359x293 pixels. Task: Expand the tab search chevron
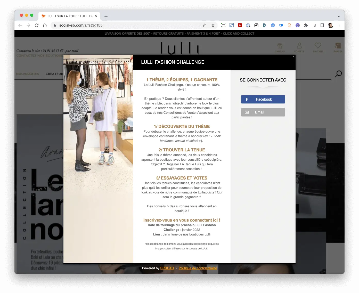pyautogui.click(x=339, y=16)
